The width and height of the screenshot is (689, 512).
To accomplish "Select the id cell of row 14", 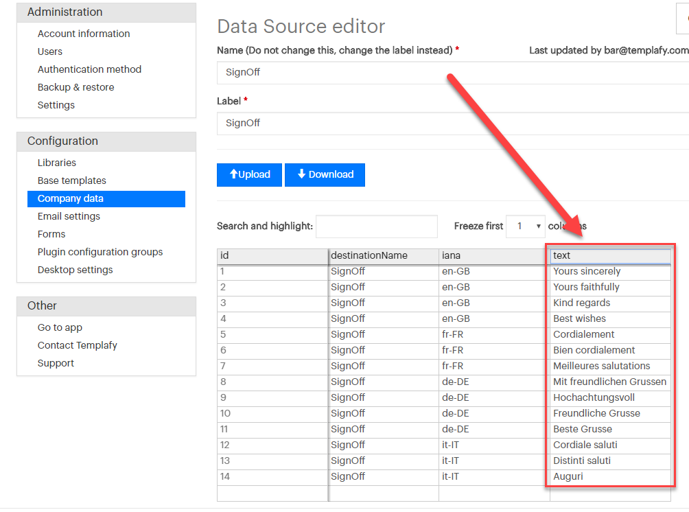I will 272,477.
